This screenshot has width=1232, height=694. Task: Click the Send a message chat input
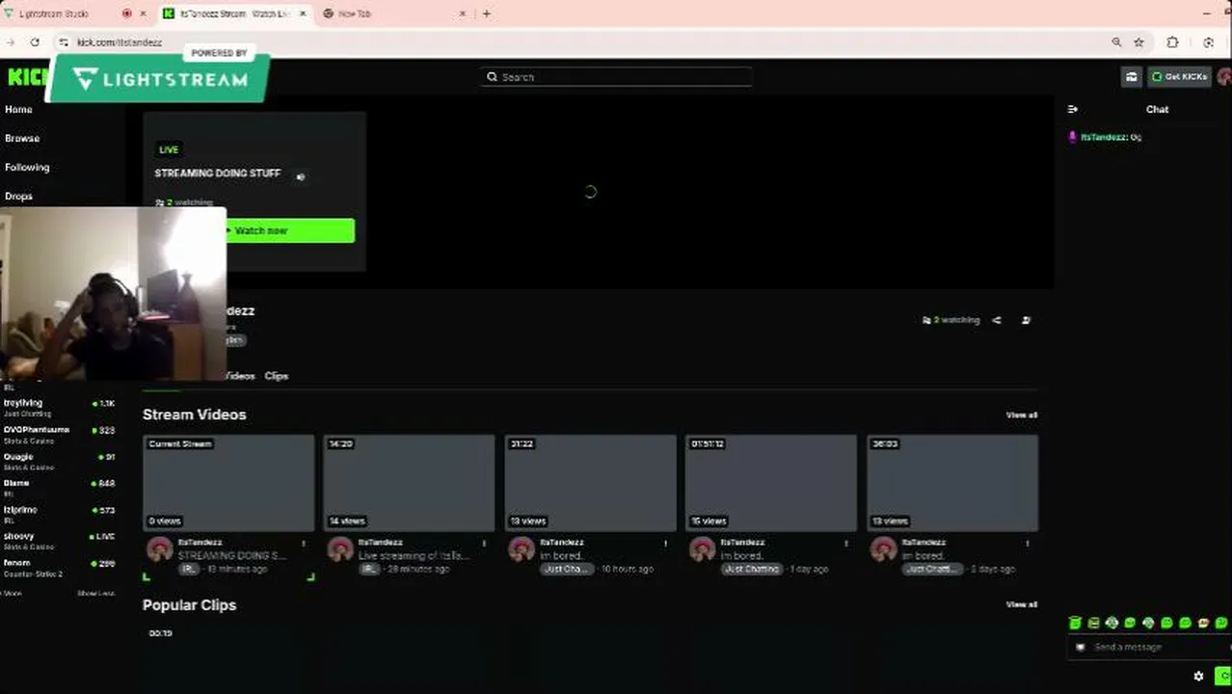pos(1149,647)
